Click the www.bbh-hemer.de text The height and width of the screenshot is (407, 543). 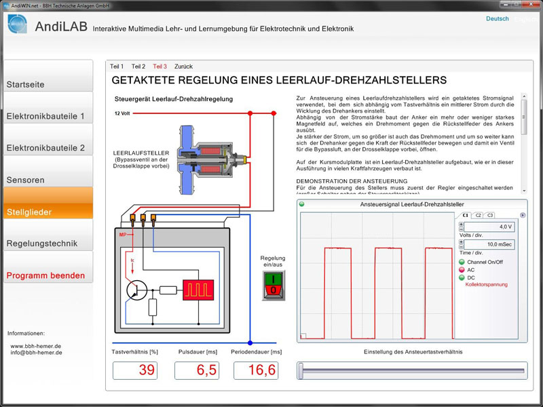click(x=36, y=346)
